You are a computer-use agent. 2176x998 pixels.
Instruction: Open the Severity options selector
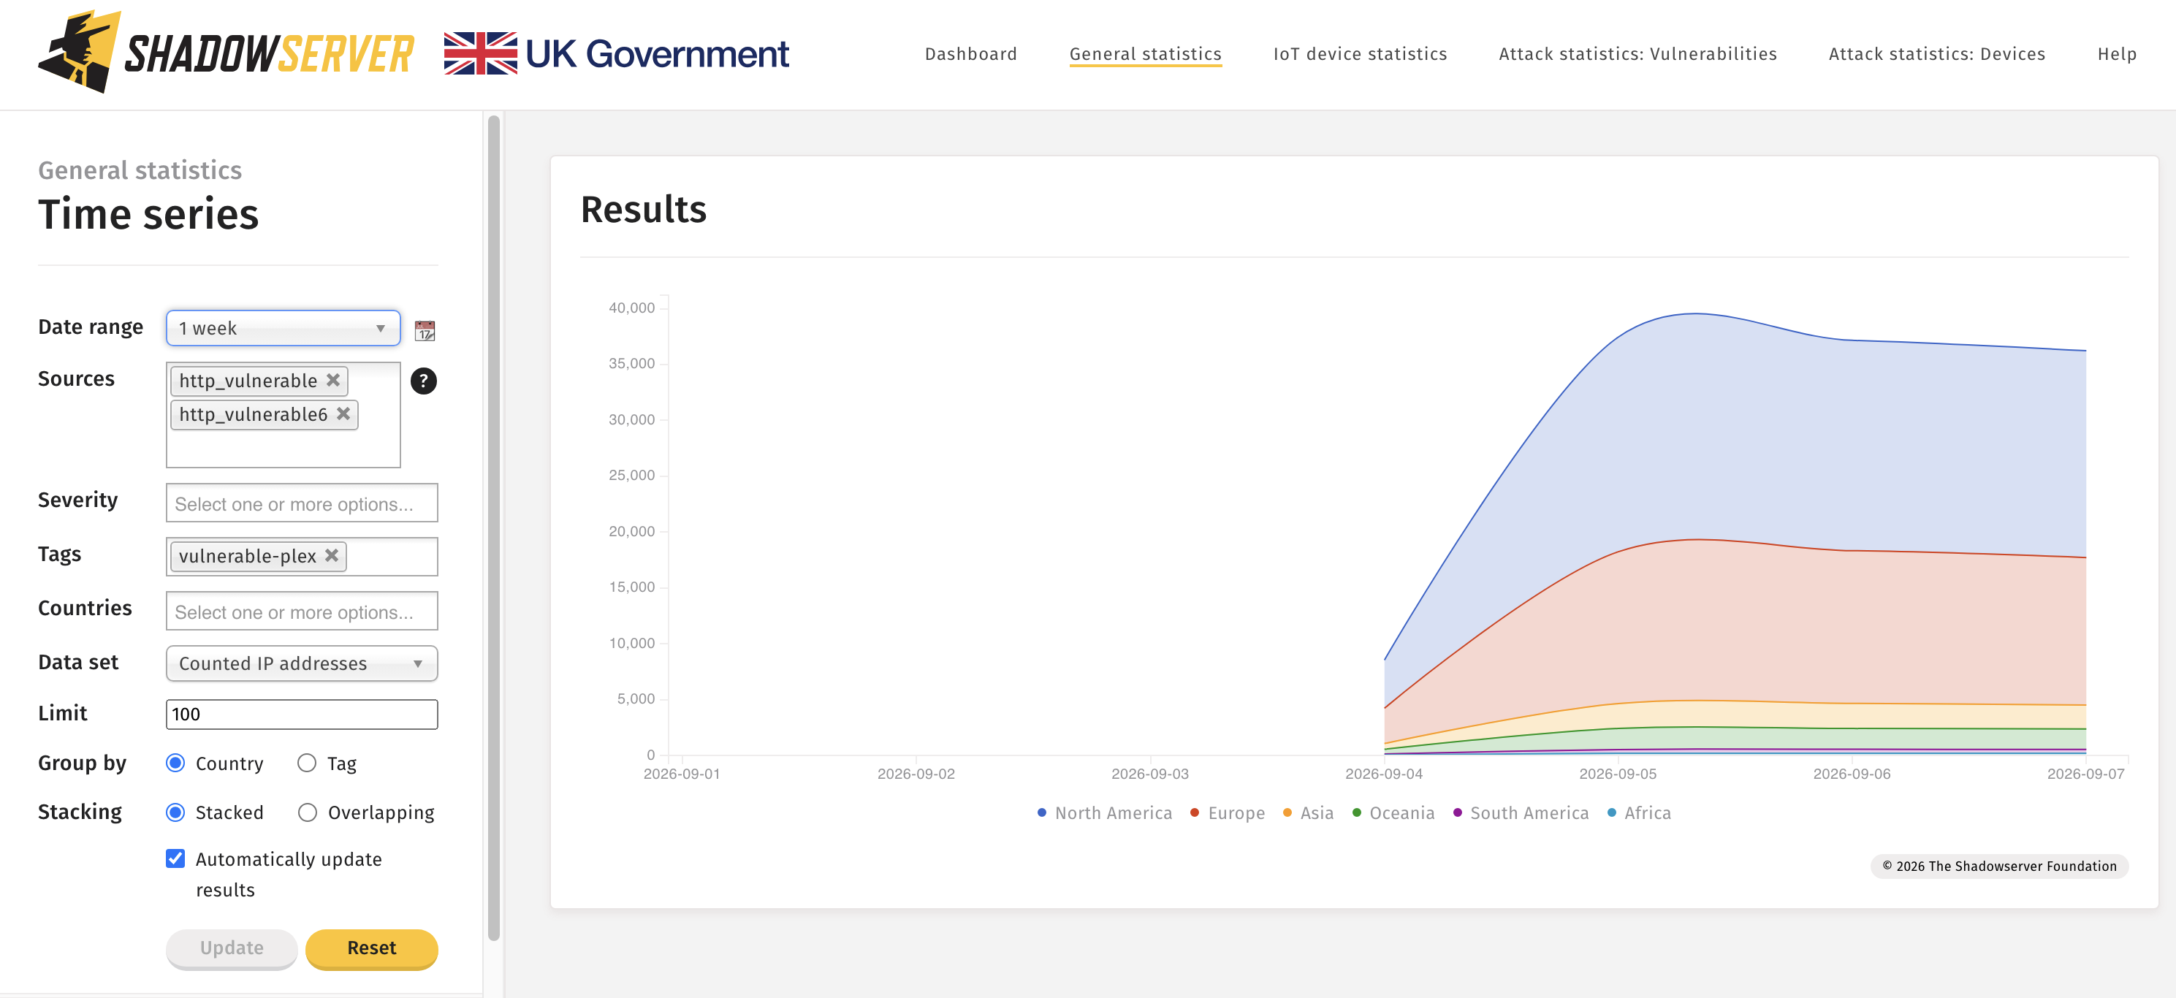click(x=302, y=503)
